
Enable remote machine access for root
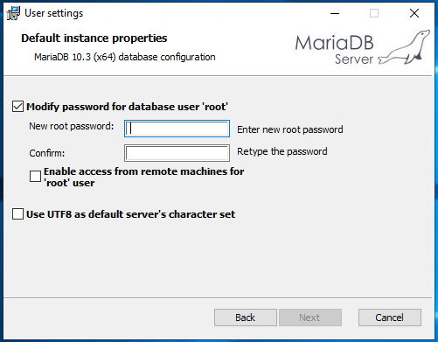coord(35,176)
